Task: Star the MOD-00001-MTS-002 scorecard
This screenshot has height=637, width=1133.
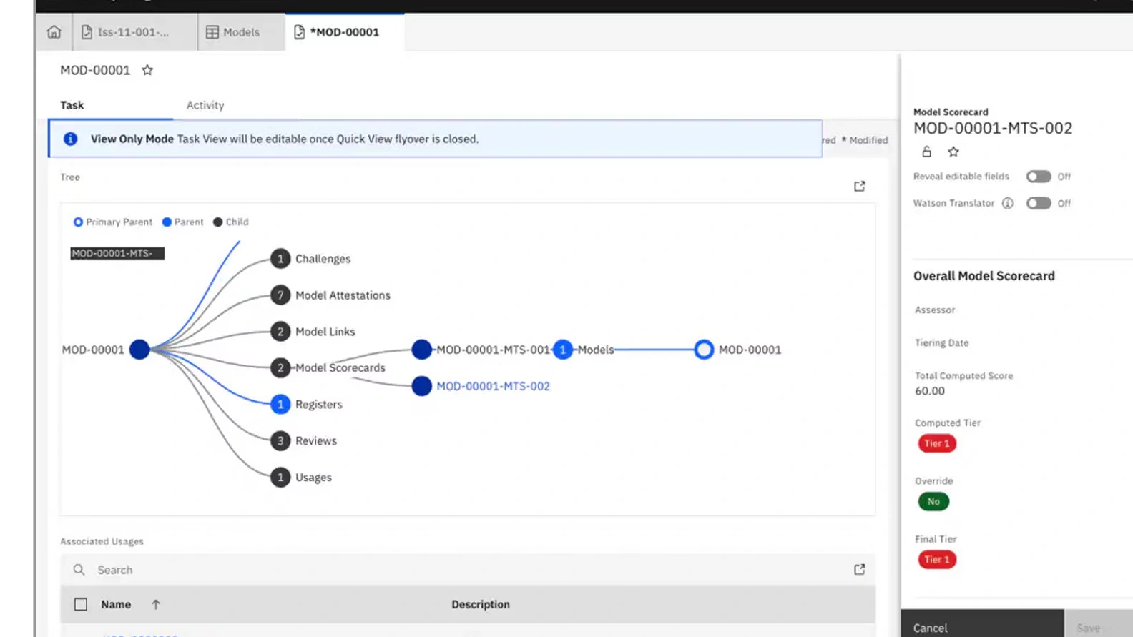Action: click(x=953, y=152)
